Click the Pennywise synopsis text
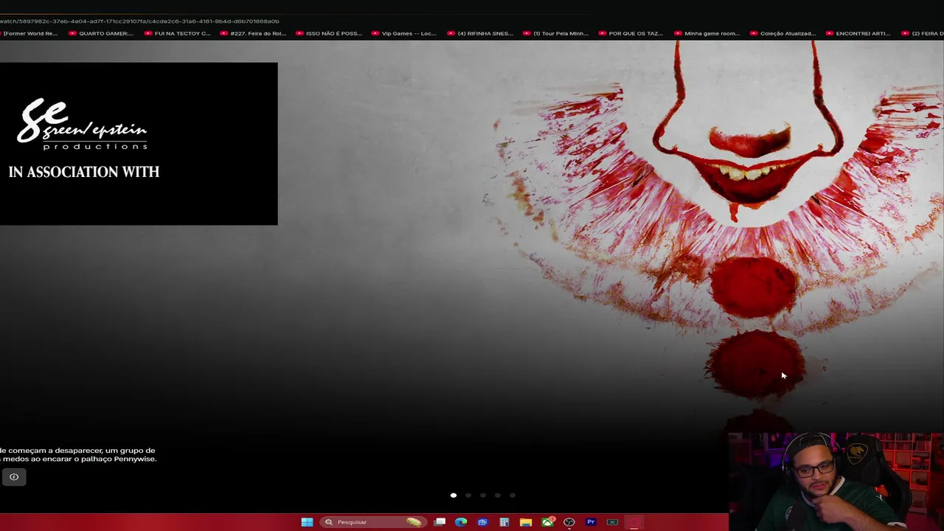The image size is (944, 531). click(x=78, y=454)
